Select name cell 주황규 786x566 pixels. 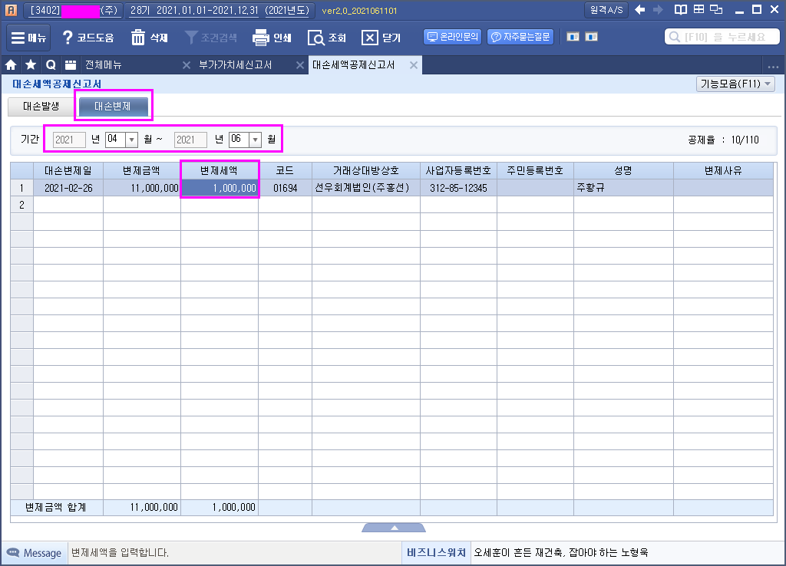click(x=623, y=188)
